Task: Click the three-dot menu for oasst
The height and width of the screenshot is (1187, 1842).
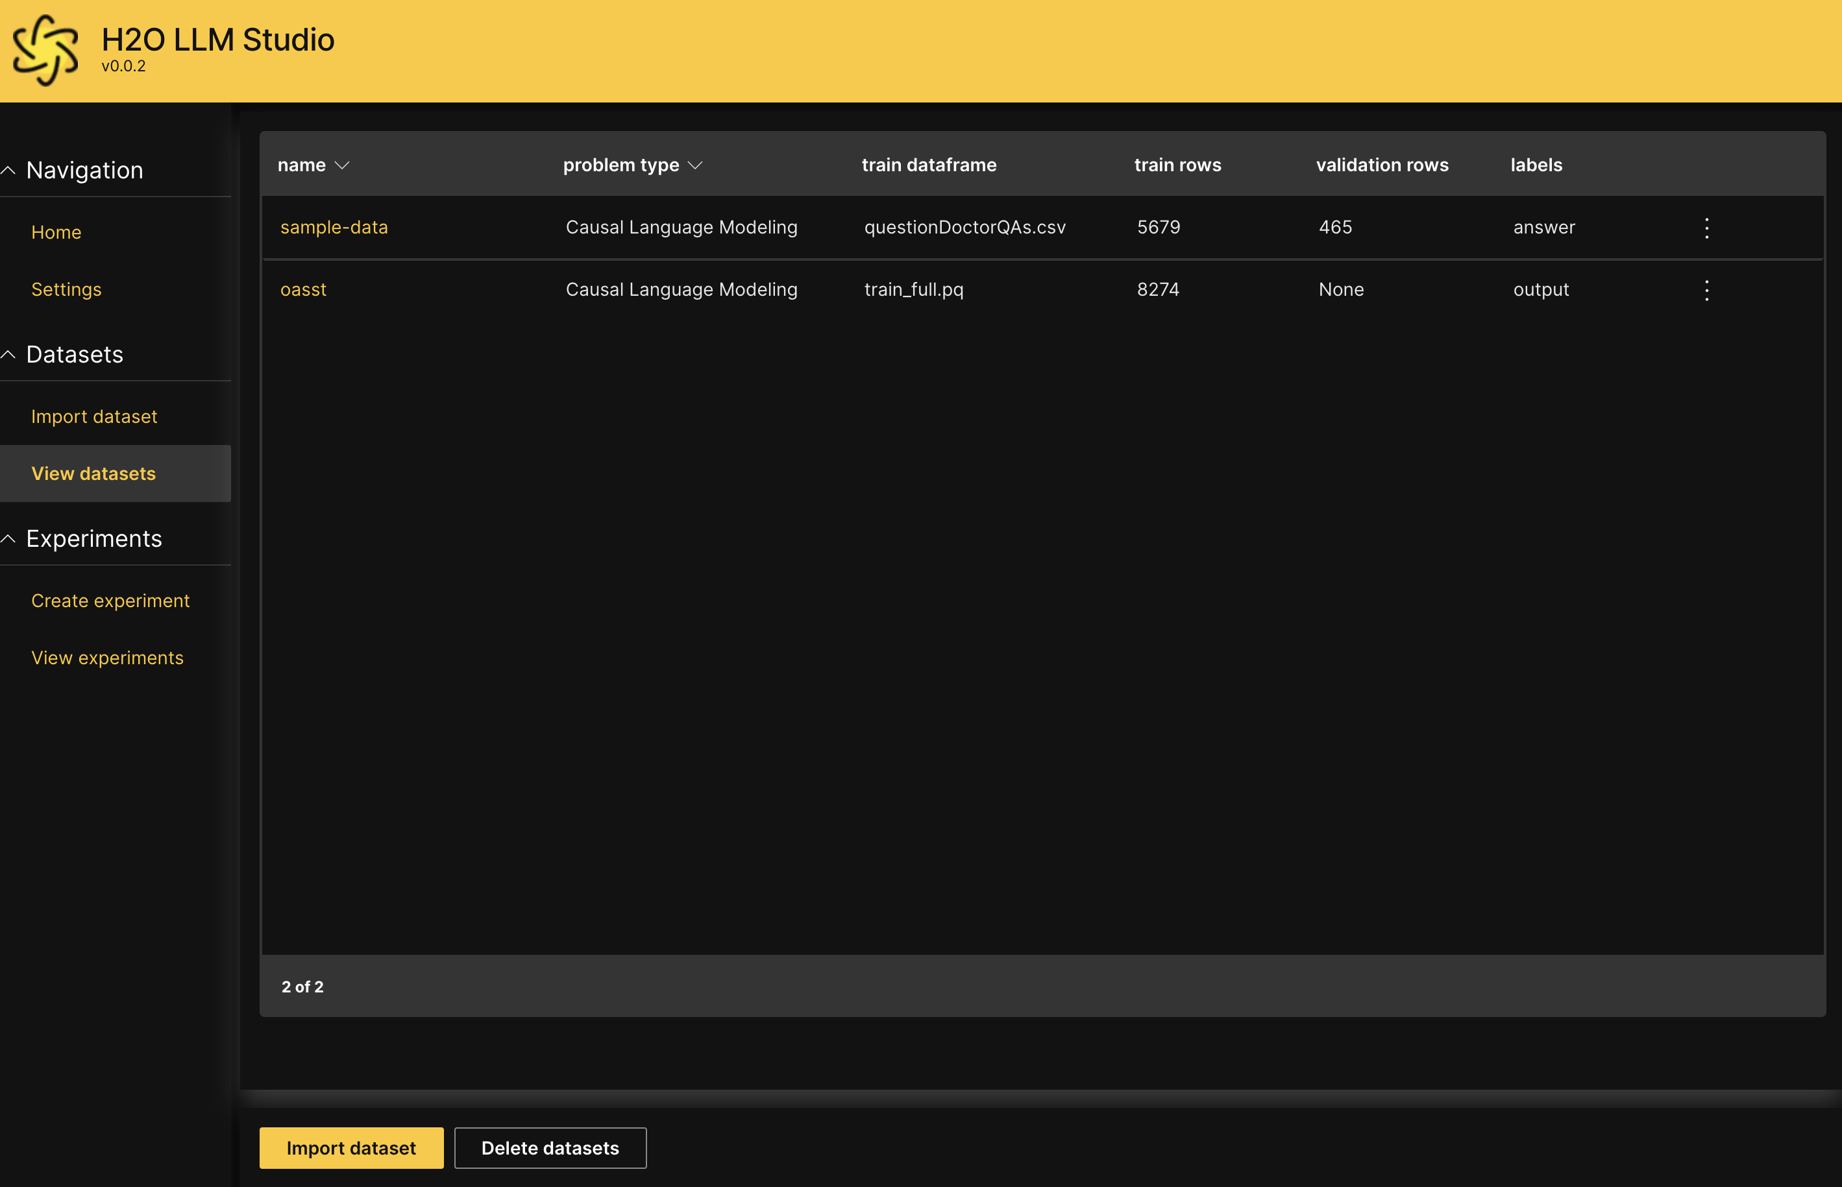Action: [x=1706, y=289]
